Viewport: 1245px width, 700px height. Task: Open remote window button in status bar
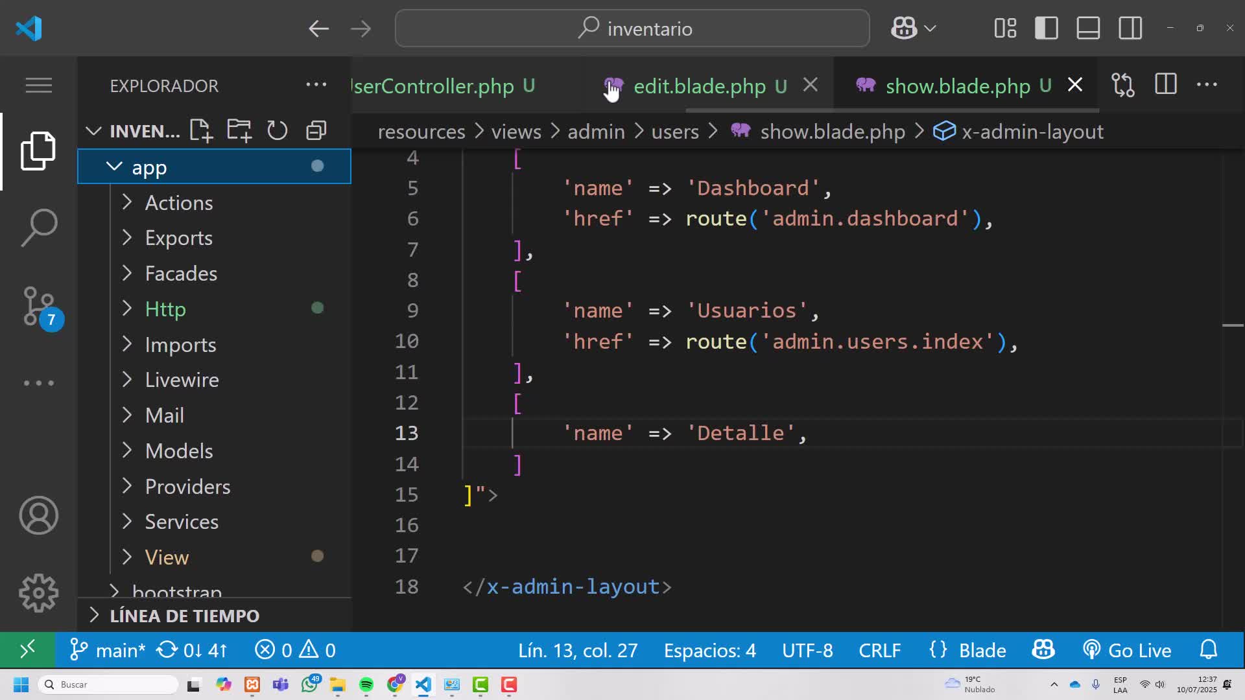tap(27, 650)
